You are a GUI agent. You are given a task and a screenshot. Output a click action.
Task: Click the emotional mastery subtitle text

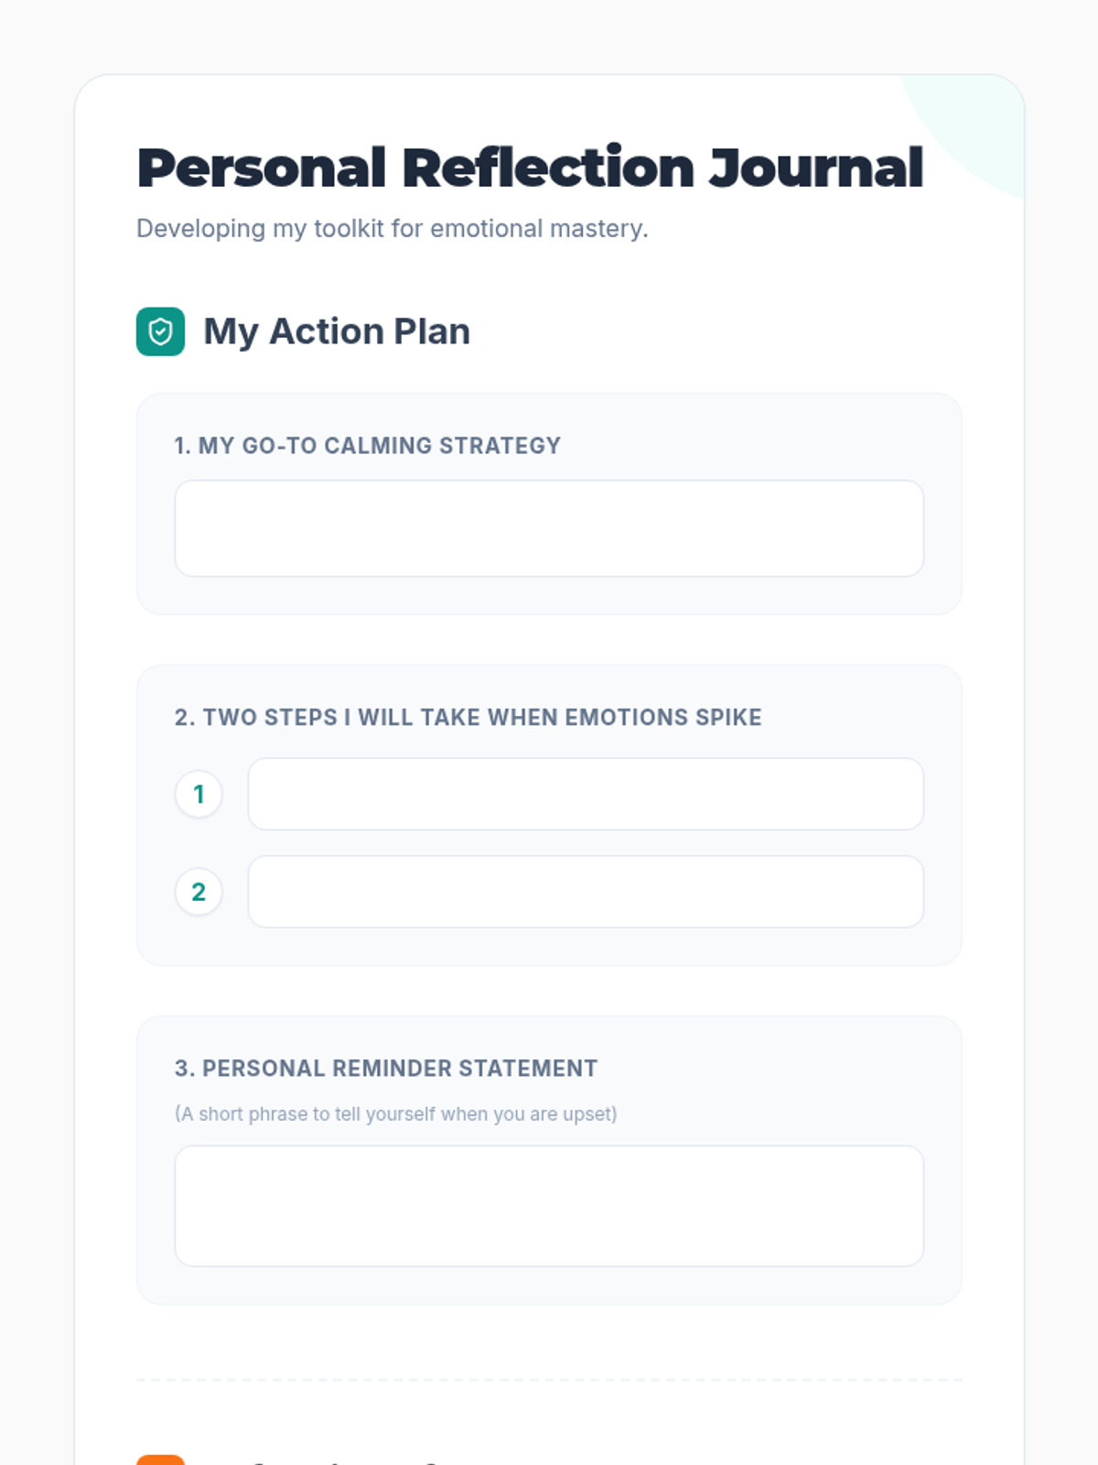click(392, 229)
